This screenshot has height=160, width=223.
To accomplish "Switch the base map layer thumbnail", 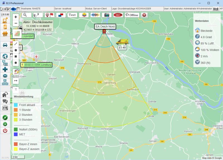I will tap(17, 33).
